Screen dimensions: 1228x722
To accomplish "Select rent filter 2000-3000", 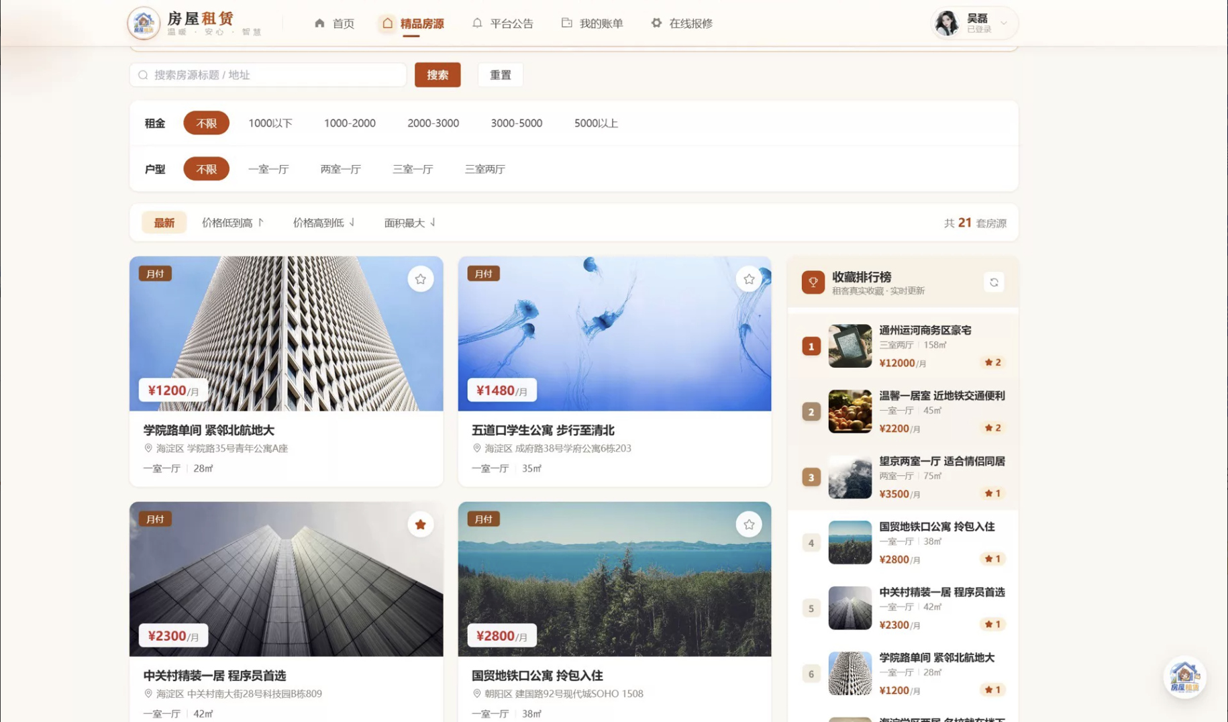I will 433,123.
